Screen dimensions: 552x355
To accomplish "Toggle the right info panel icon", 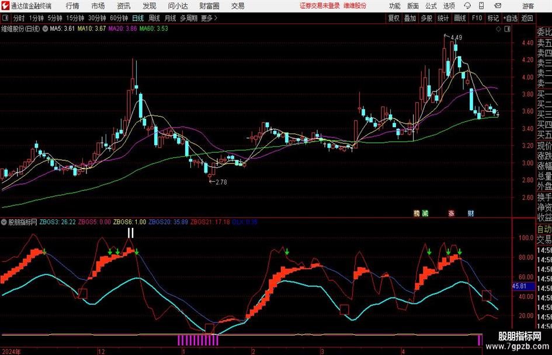I will point(507,29).
